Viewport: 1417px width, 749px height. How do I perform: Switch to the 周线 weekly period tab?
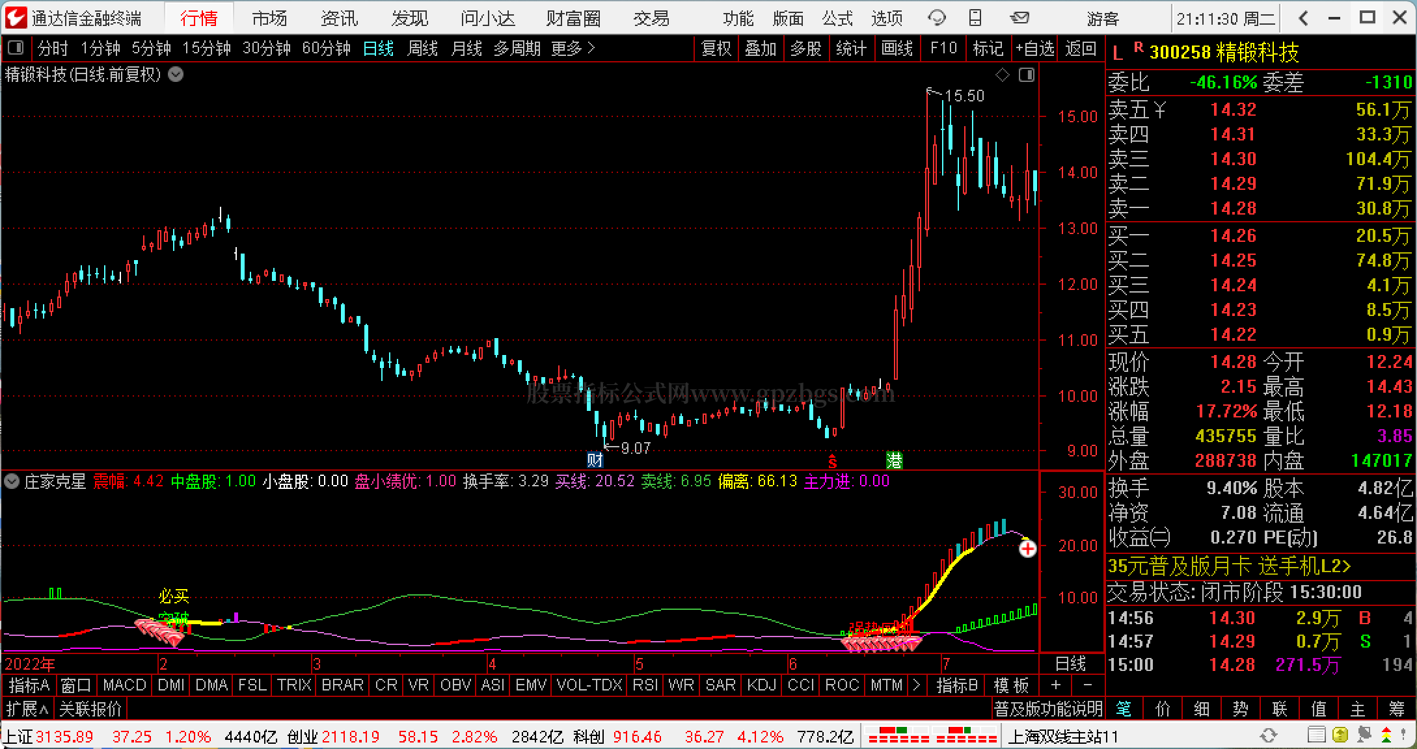(422, 49)
